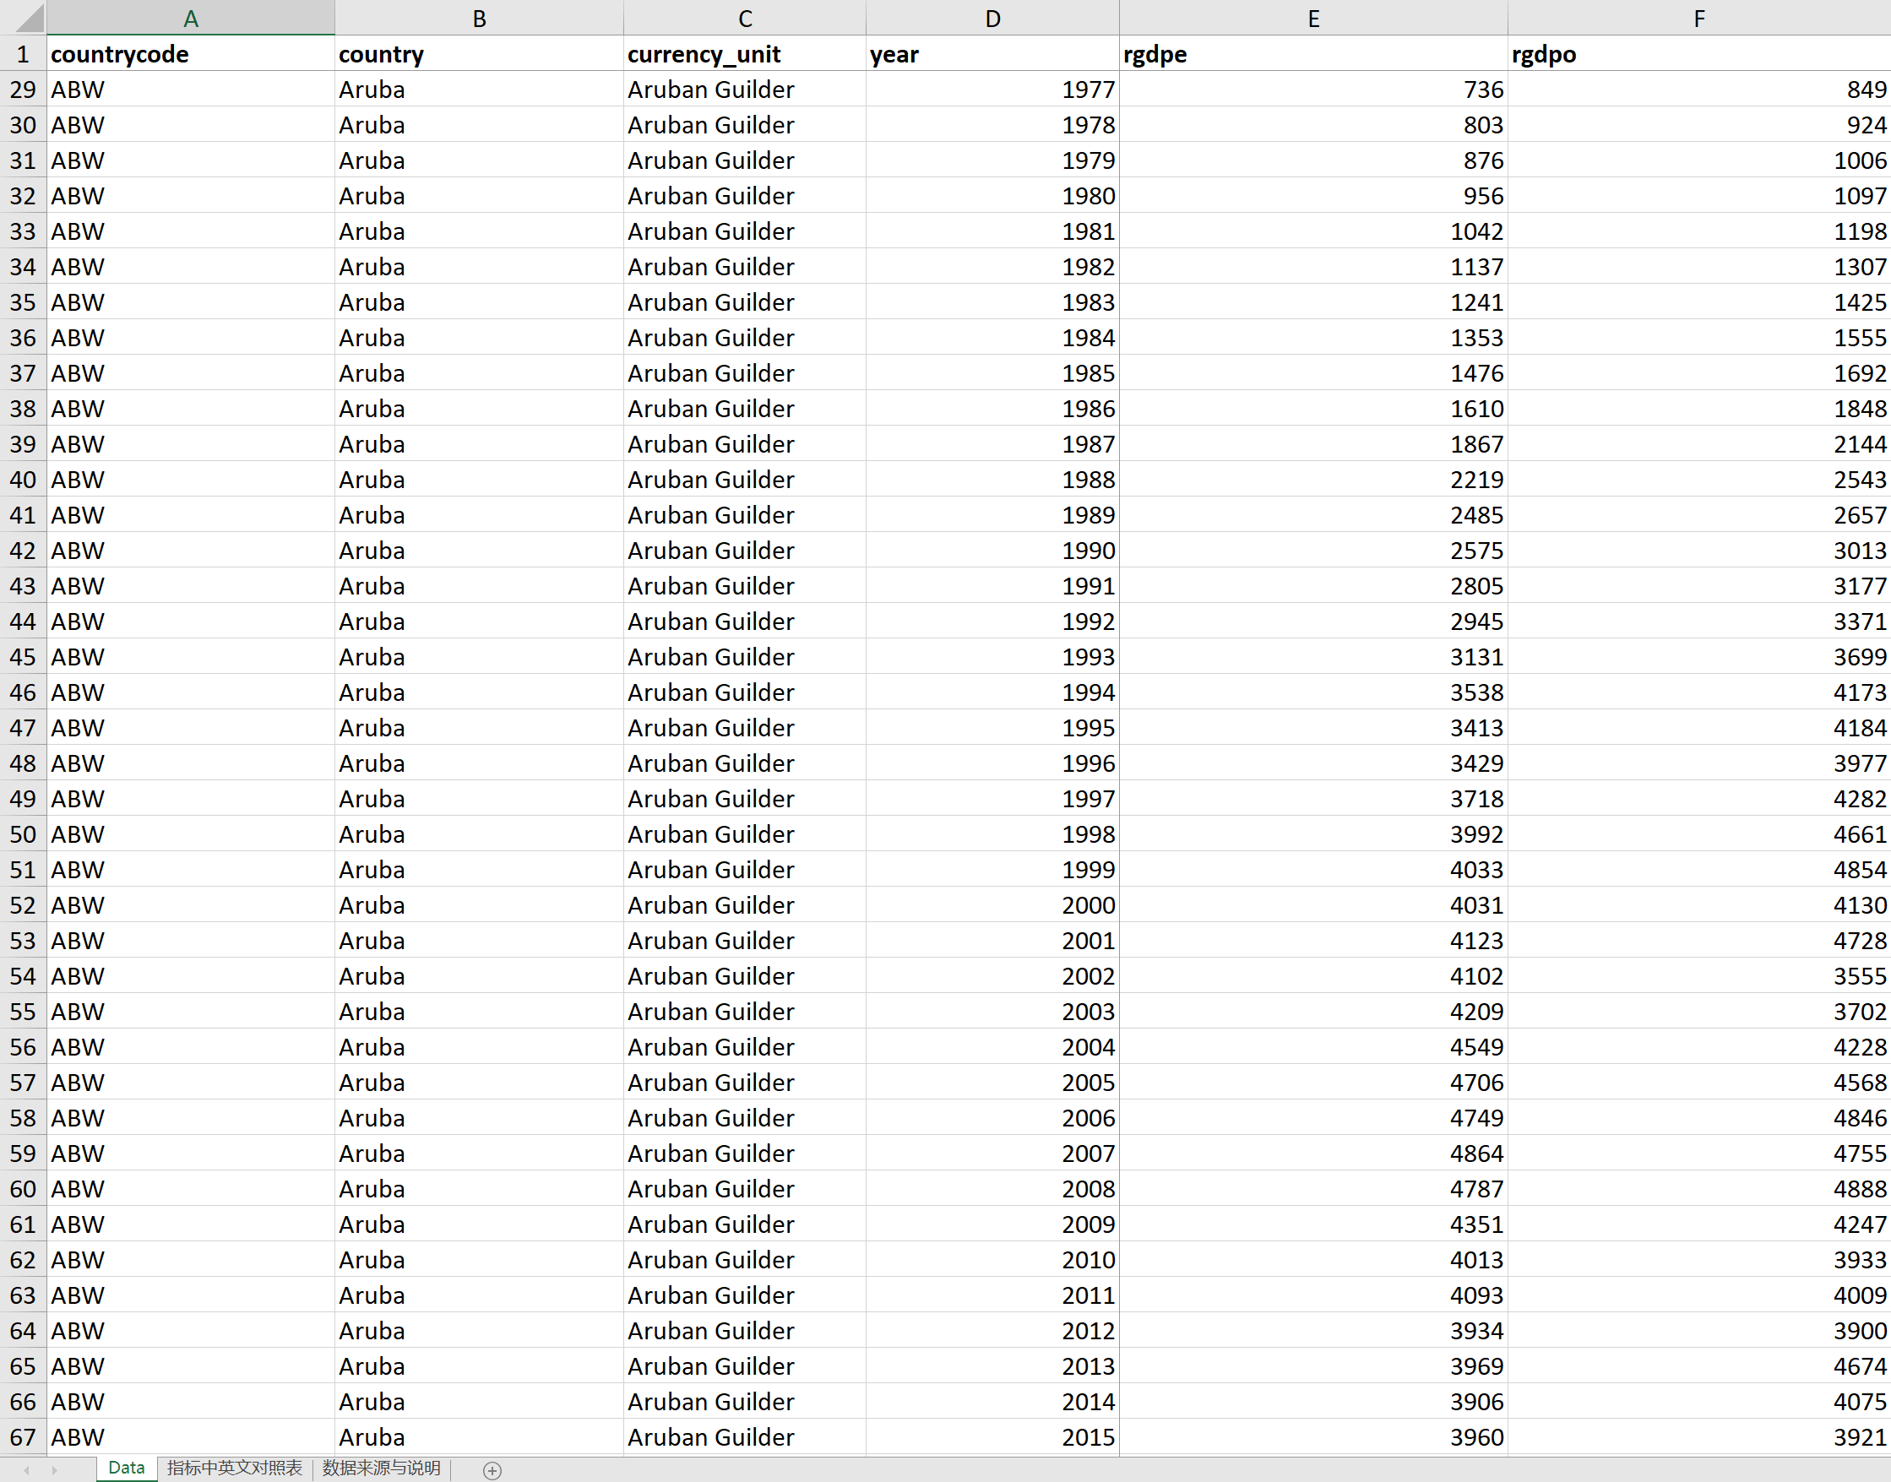Select the rgdpe value 4033 cell
This screenshot has height=1482, width=1891.
[1313, 870]
